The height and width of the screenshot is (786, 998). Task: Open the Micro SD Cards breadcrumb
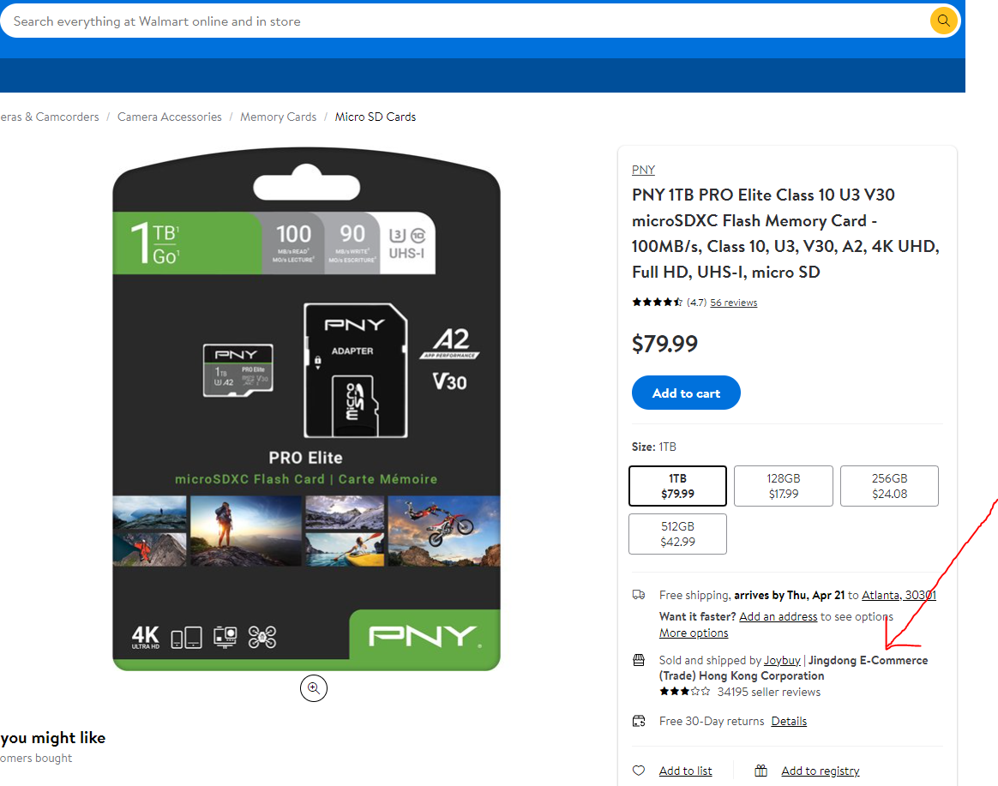[375, 117]
